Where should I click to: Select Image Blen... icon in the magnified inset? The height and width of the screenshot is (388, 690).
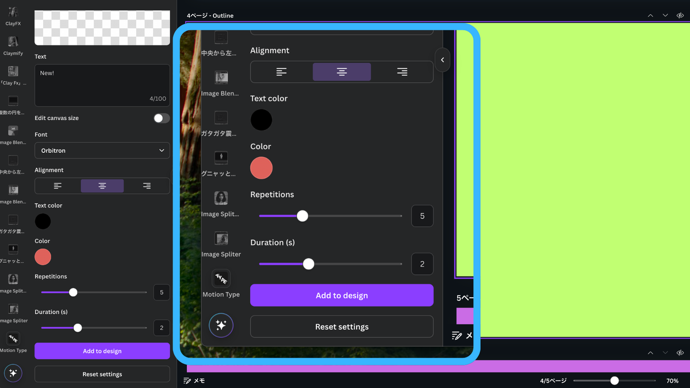pyautogui.click(x=221, y=77)
